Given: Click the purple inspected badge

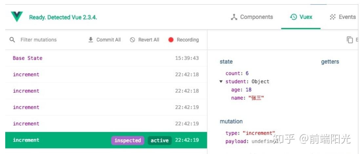Looking at the screenshot, I should point(128,140).
